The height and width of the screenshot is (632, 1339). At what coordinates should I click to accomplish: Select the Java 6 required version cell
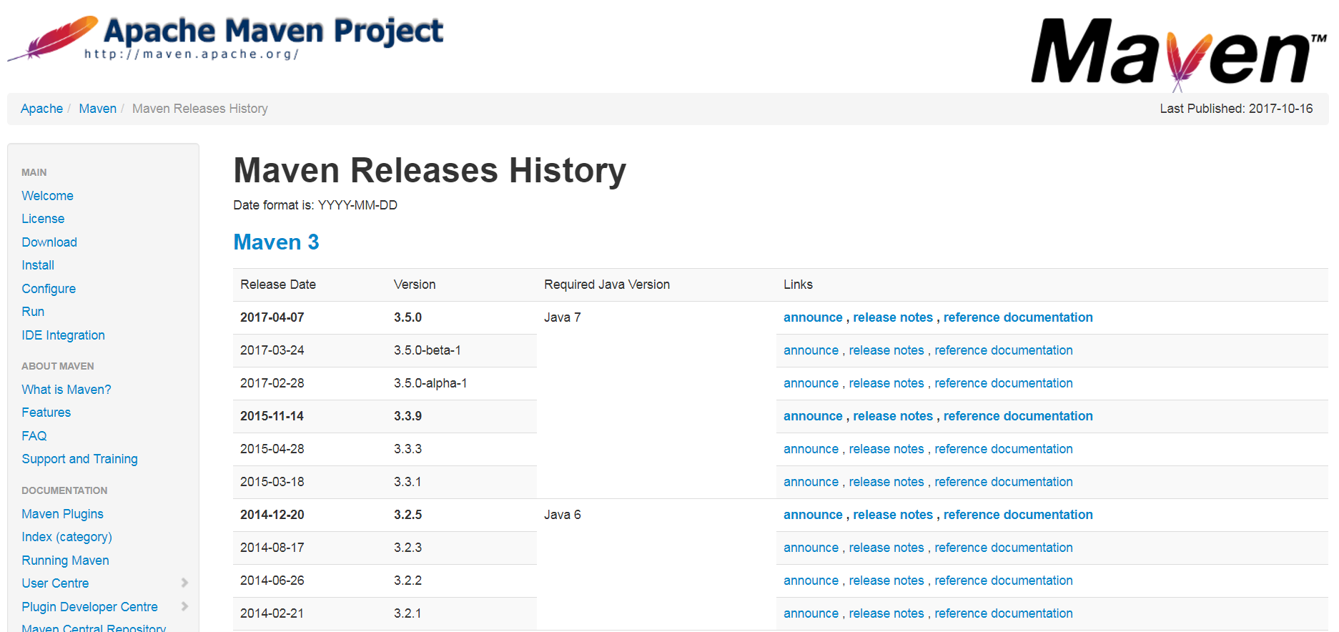(x=656, y=564)
